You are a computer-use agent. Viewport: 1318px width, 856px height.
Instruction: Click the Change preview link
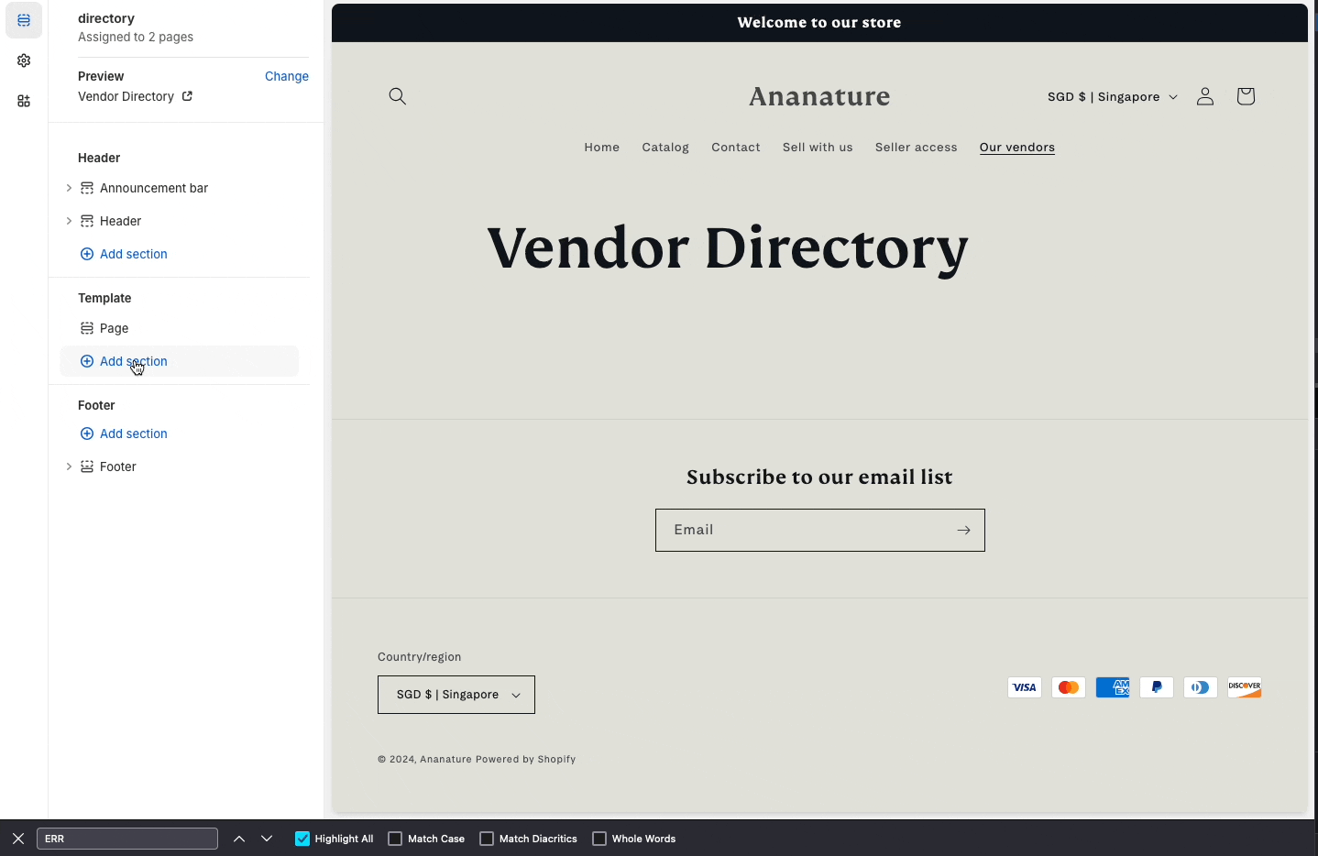(287, 76)
